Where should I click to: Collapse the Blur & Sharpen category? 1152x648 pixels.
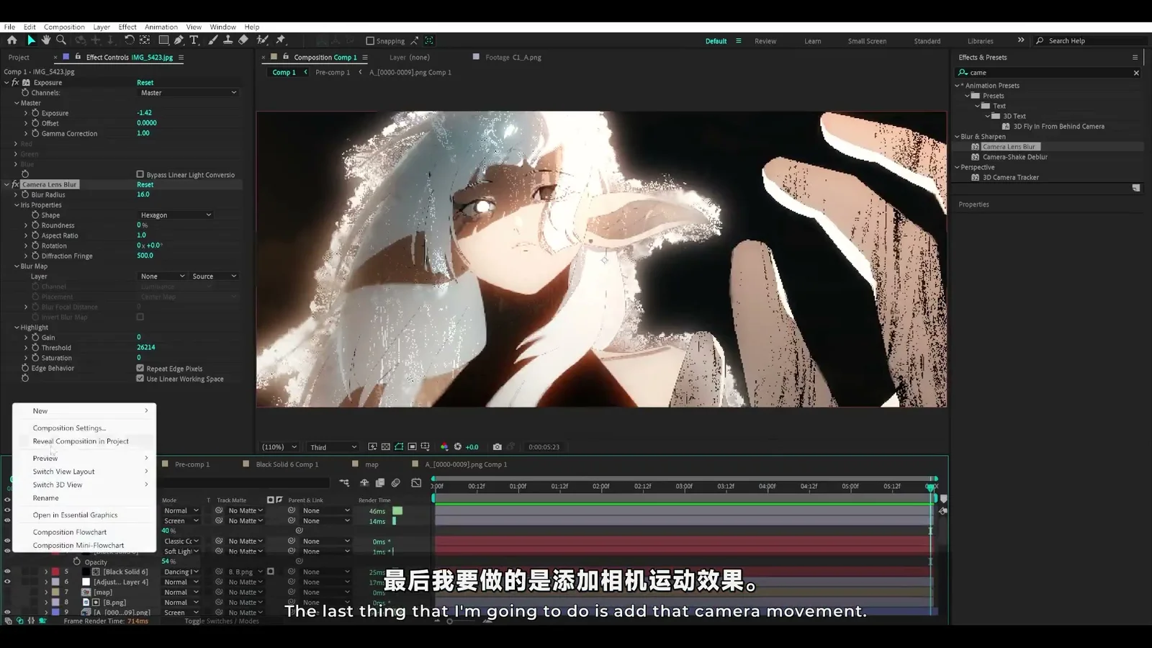(x=958, y=137)
